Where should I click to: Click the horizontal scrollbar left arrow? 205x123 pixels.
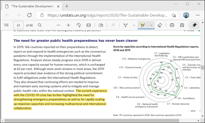point(2,120)
